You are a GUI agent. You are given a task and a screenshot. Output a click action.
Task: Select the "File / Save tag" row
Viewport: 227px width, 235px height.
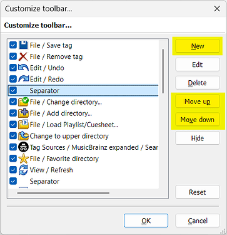coord(83,45)
